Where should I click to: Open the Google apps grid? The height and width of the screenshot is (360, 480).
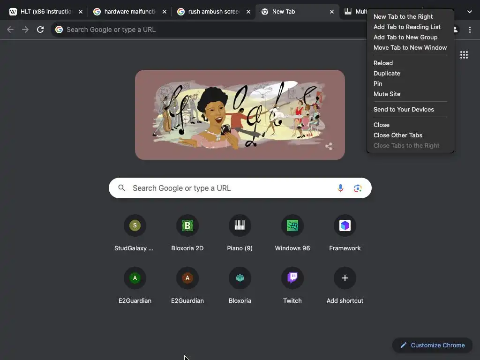point(464,55)
